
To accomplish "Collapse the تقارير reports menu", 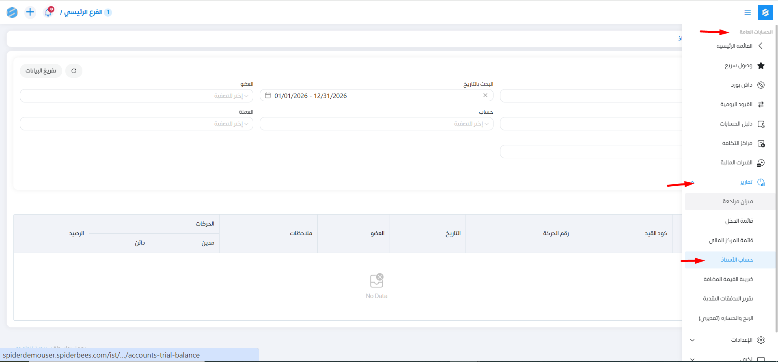I will [x=692, y=182].
